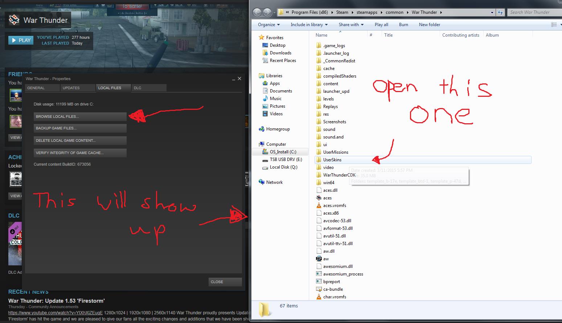Click VERIFY INTEGRITY OF GAME CACHE button
The height and width of the screenshot is (323, 562).
pyautogui.click(x=80, y=153)
